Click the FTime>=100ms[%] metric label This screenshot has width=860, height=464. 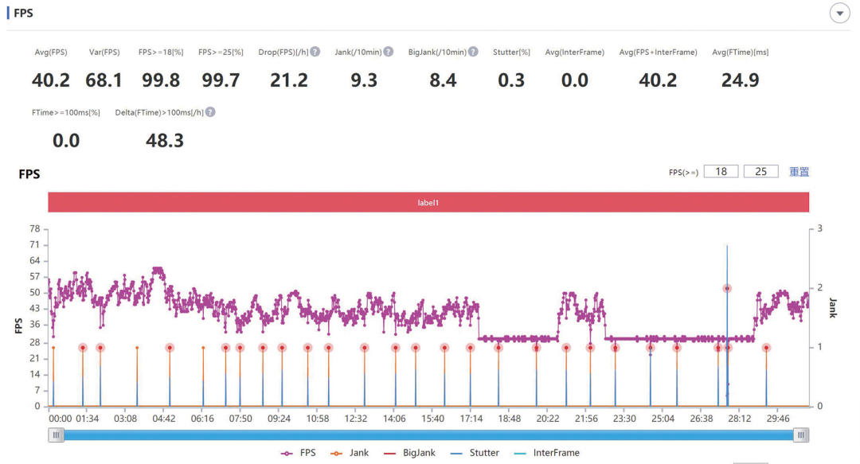(66, 112)
